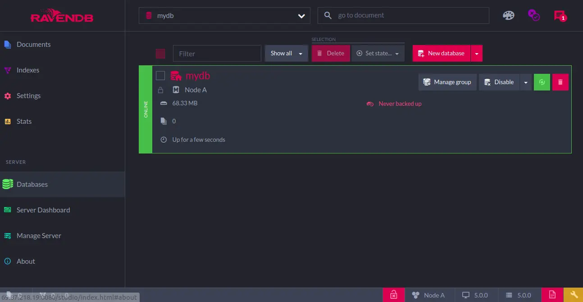Open Manage Server menu item
Viewport: 583px width, 302px height.
[x=63, y=236]
